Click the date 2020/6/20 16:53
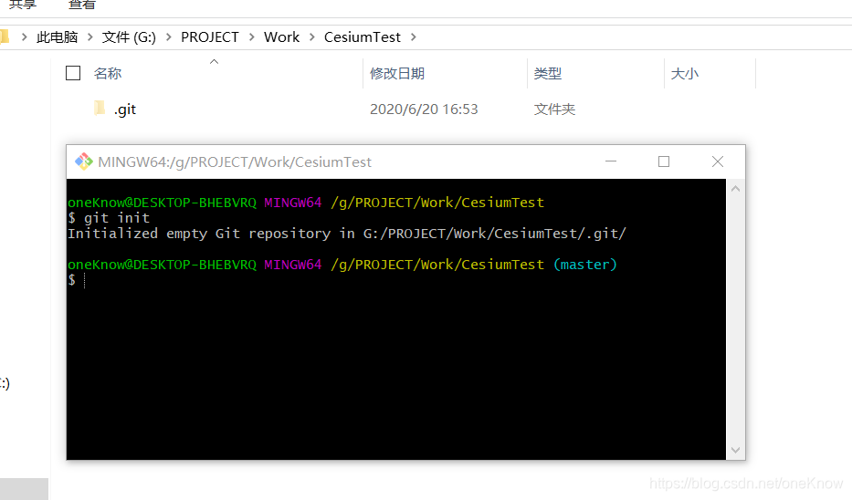852x500 pixels. coord(424,109)
